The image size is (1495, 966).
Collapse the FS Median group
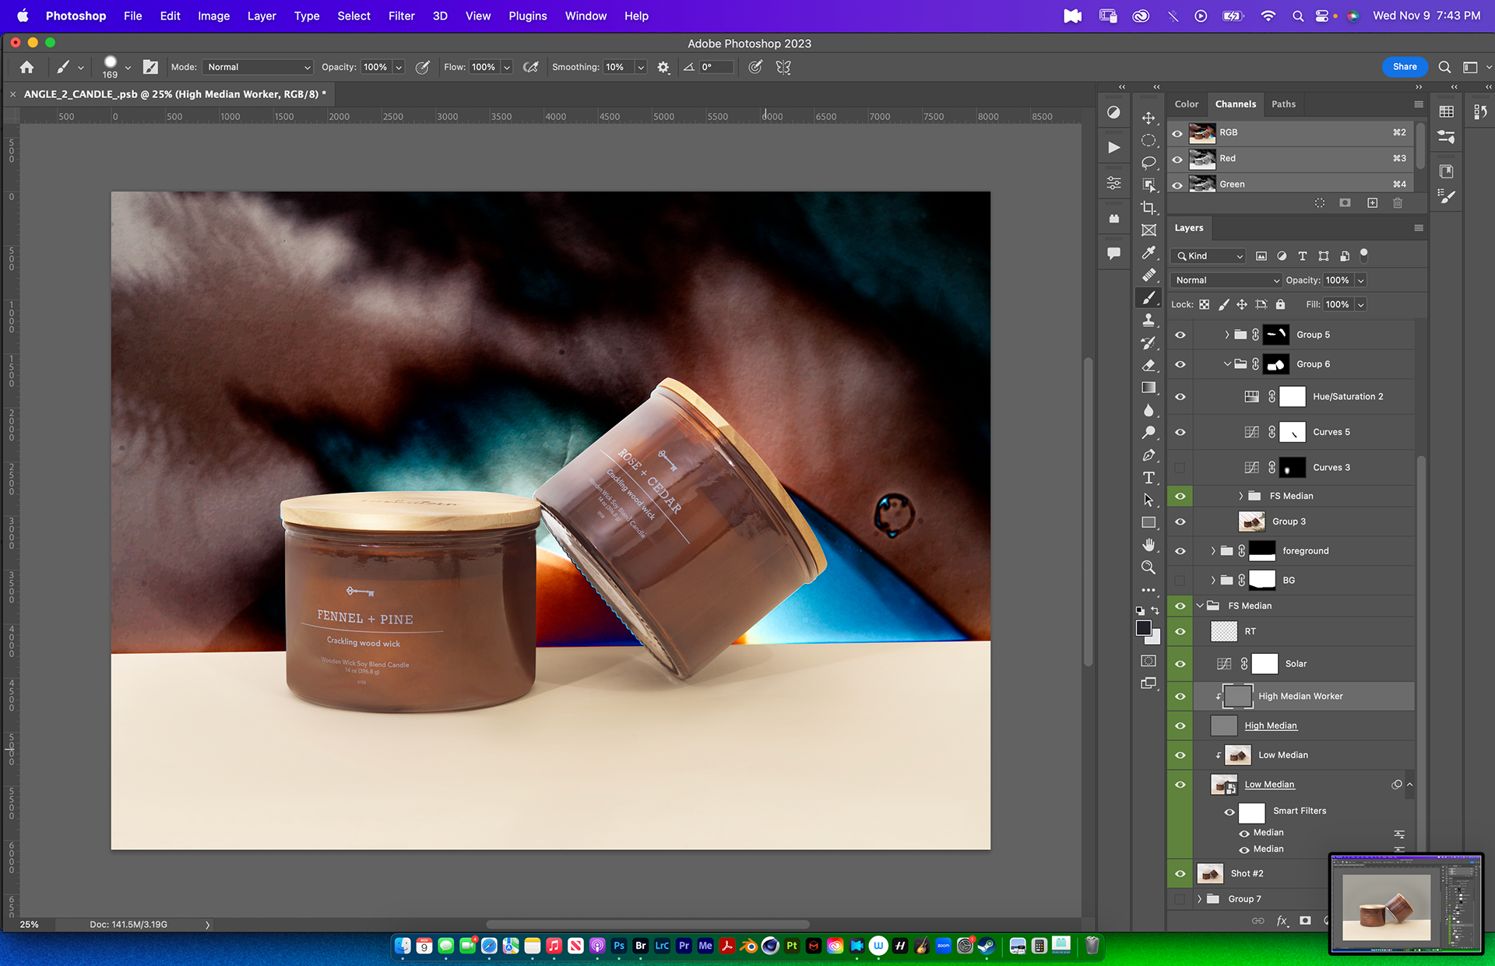pyautogui.click(x=1200, y=606)
